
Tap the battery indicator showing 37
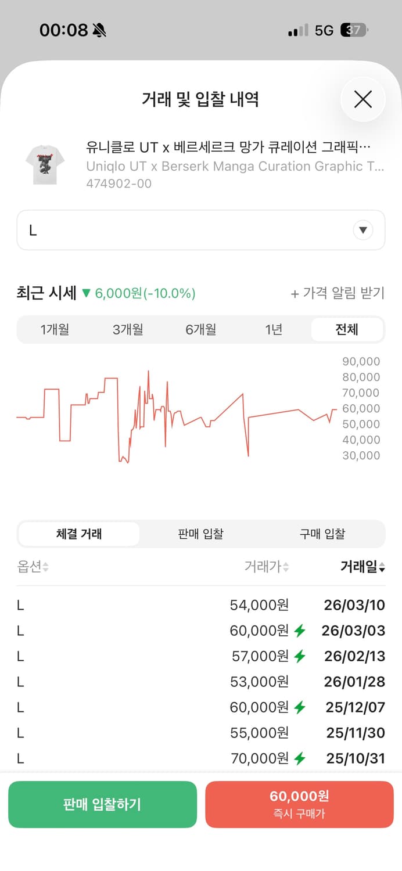click(350, 30)
